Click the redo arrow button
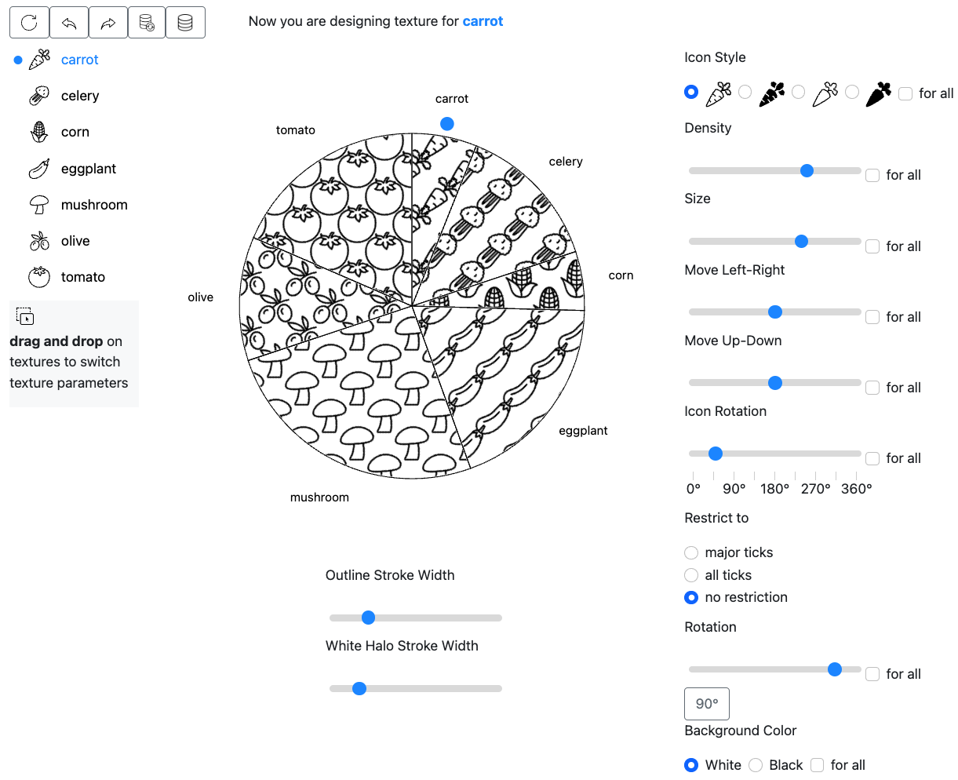This screenshot has height=780, width=958. (108, 23)
